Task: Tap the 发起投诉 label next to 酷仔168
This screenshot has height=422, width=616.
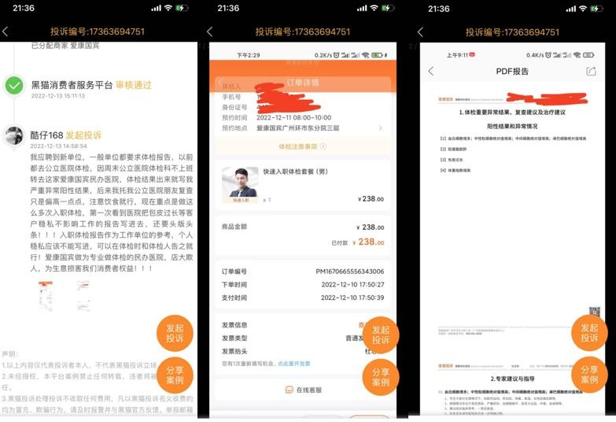Action: (x=83, y=135)
